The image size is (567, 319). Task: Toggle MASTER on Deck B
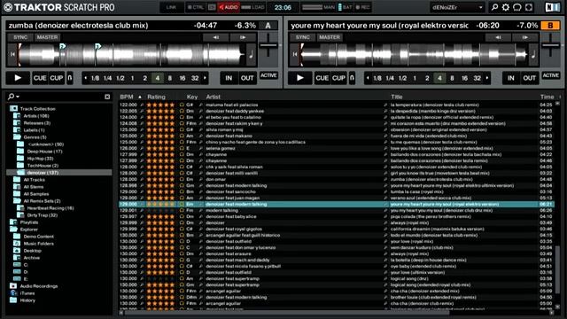coord(330,37)
